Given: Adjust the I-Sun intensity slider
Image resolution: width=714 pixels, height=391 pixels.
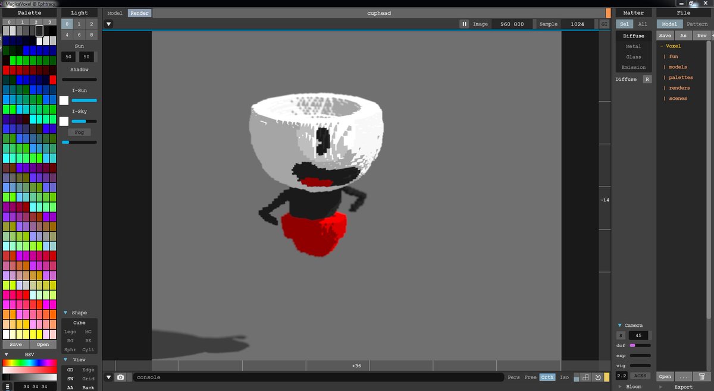Looking at the screenshot, I should coord(84,100).
